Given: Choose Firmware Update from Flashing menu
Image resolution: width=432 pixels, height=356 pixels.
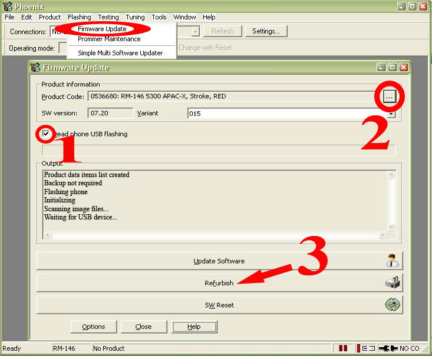Looking at the screenshot, I should pos(102,29).
